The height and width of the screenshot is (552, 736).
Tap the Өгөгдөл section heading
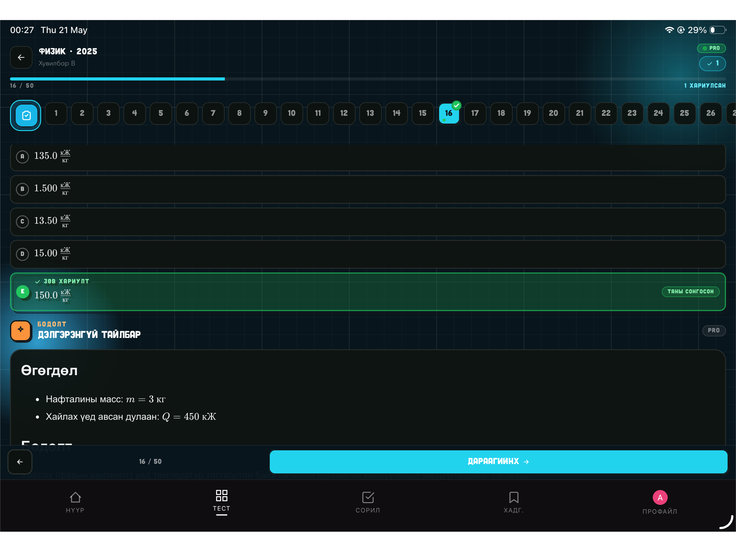[x=49, y=371]
